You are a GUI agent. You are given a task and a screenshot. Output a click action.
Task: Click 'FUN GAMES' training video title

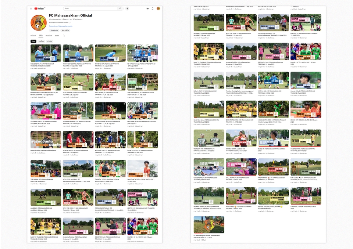(x=304, y=178)
